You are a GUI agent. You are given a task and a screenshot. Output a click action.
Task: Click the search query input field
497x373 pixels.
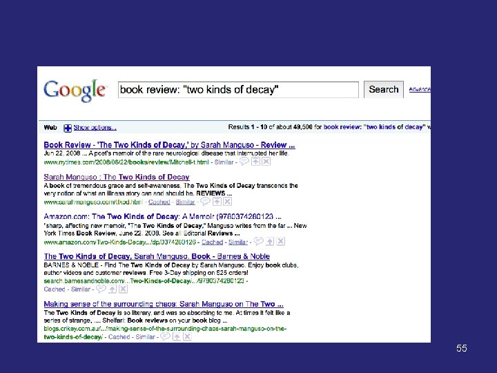click(238, 90)
